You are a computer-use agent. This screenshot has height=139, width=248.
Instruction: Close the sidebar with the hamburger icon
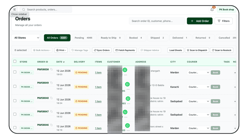point(15,10)
